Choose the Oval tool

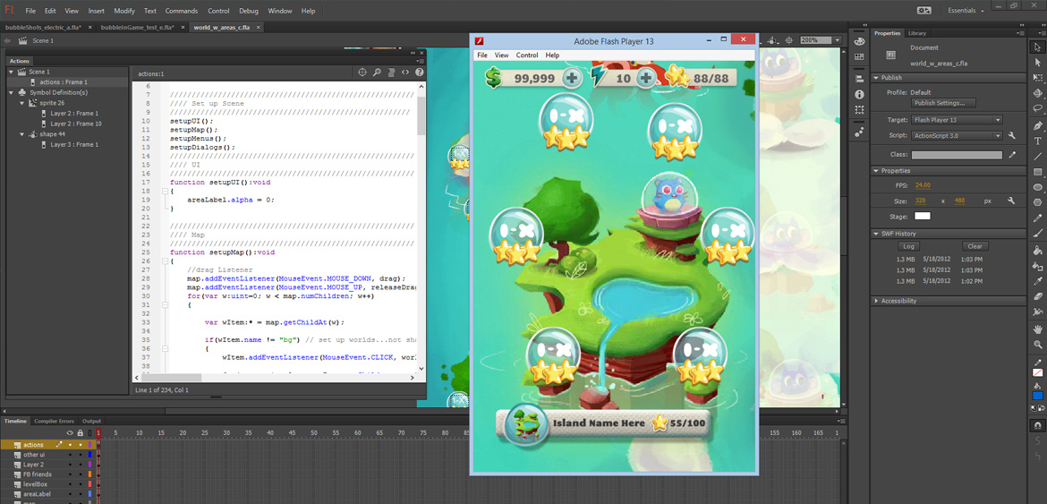pos(1038,187)
